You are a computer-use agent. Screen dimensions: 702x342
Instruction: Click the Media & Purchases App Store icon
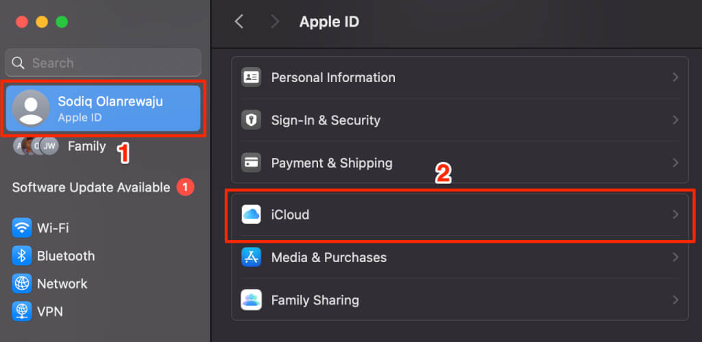click(251, 258)
